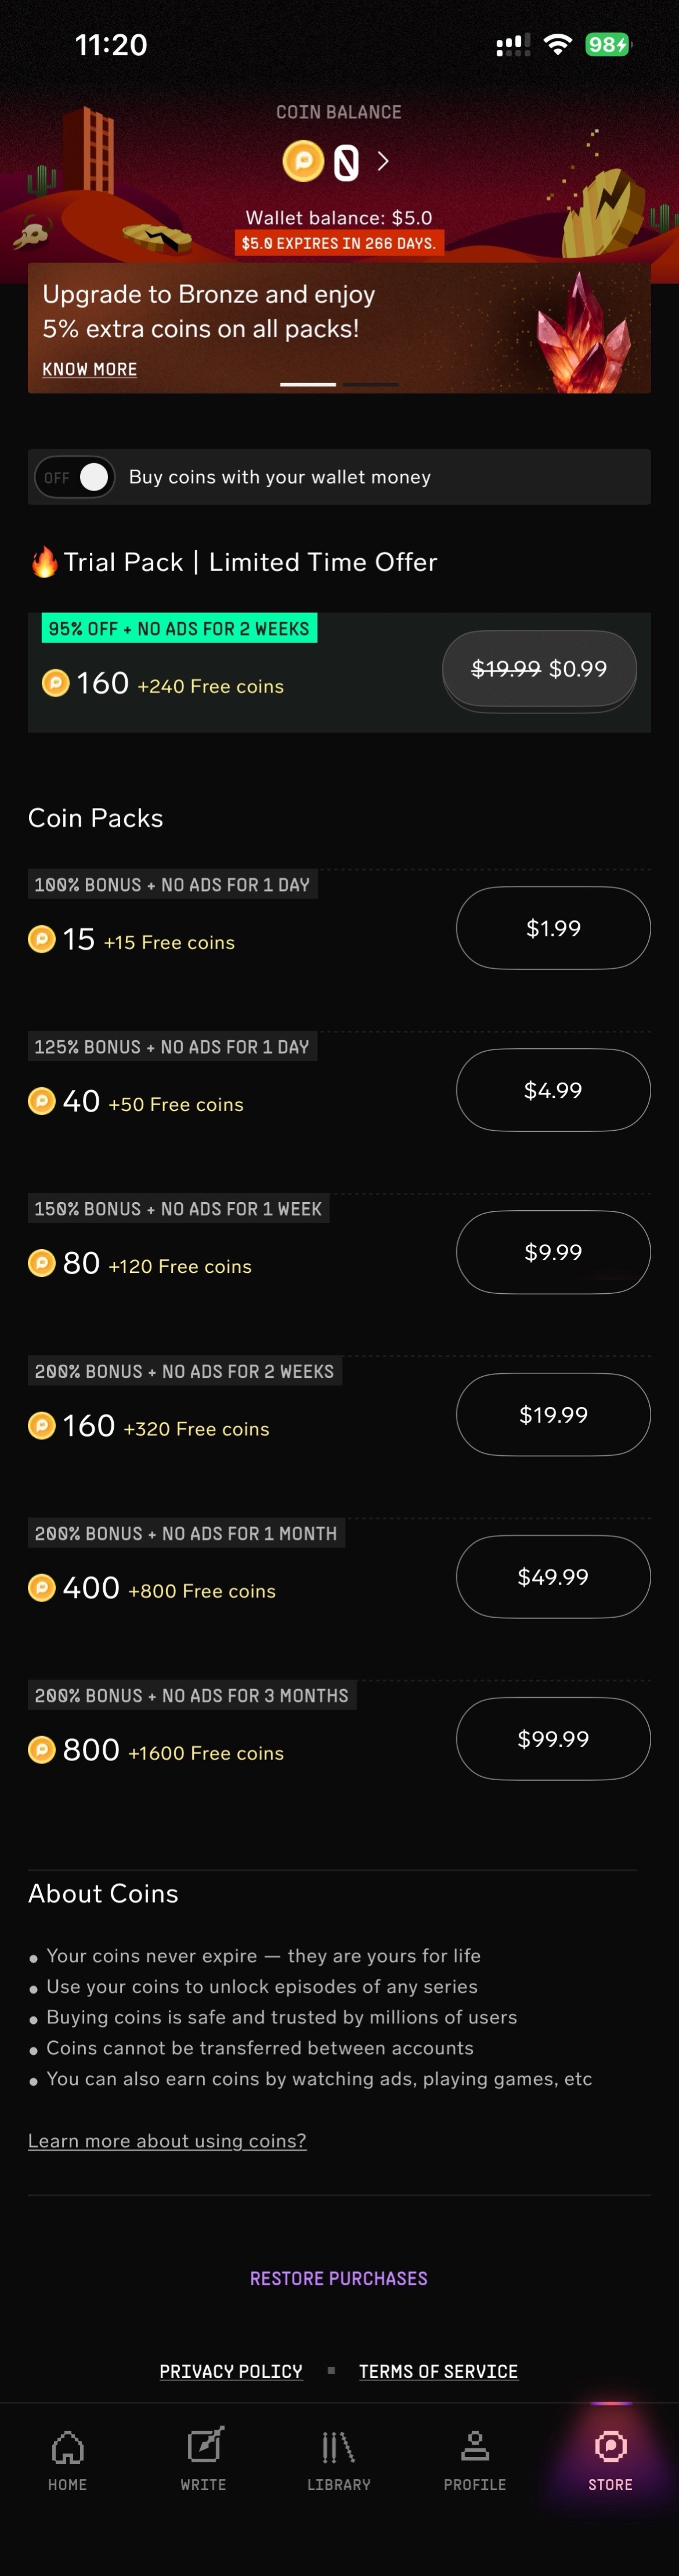
Task: Toggle buy coins with wallet money switch
Action: [76, 477]
